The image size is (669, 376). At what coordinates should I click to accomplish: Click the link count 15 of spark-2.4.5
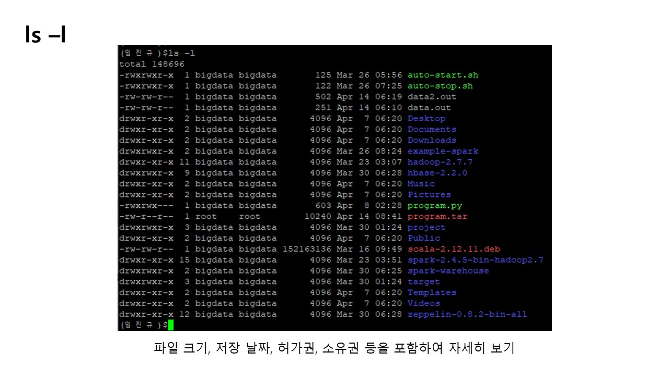tap(184, 260)
